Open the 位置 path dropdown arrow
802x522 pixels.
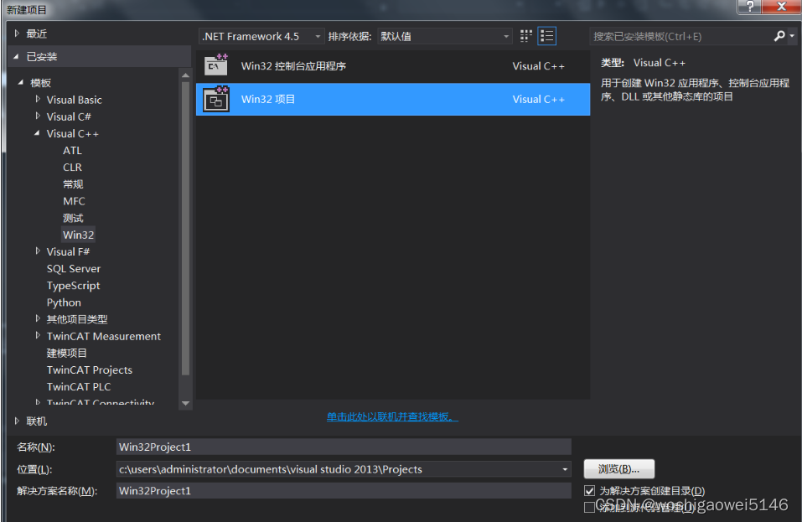tap(565, 469)
